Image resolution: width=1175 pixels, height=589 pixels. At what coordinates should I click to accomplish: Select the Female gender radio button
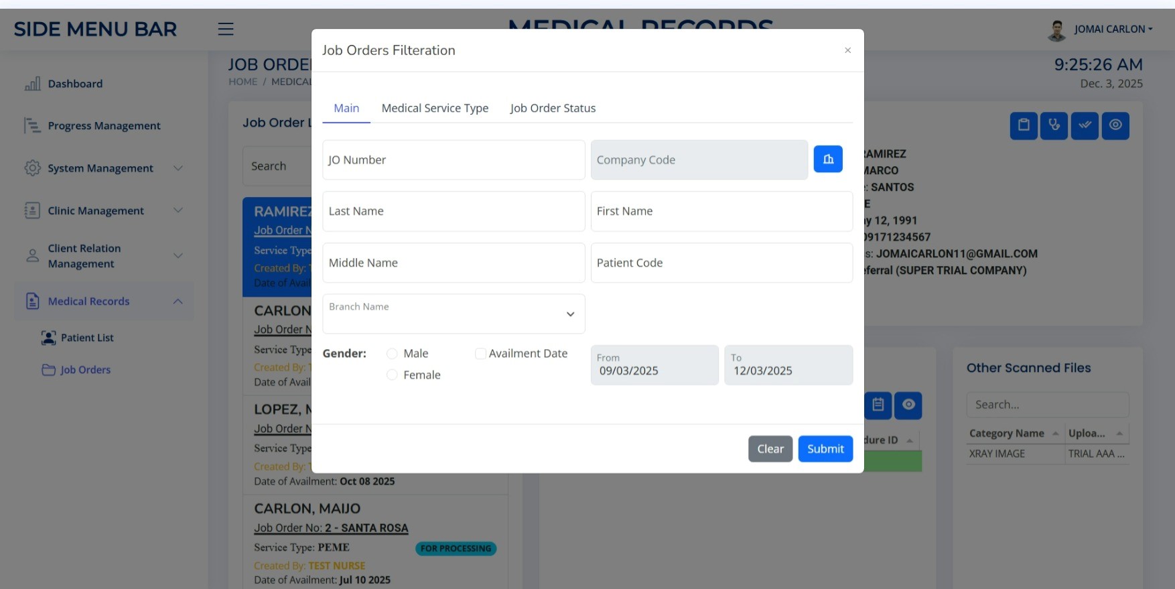coord(392,375)
